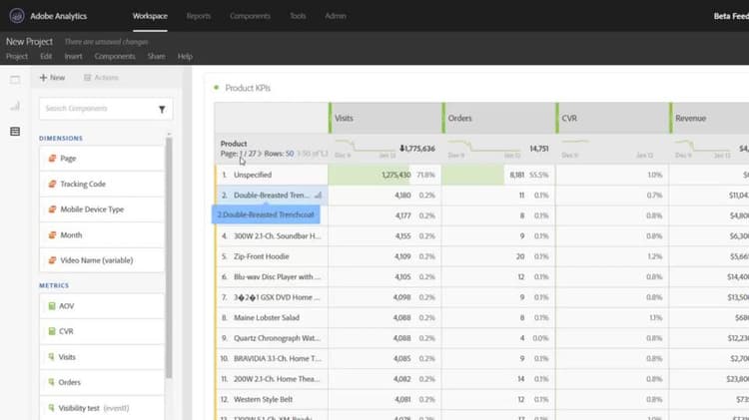
Task: Select the Unspecified product row
Action: click(x=272, y=175)
